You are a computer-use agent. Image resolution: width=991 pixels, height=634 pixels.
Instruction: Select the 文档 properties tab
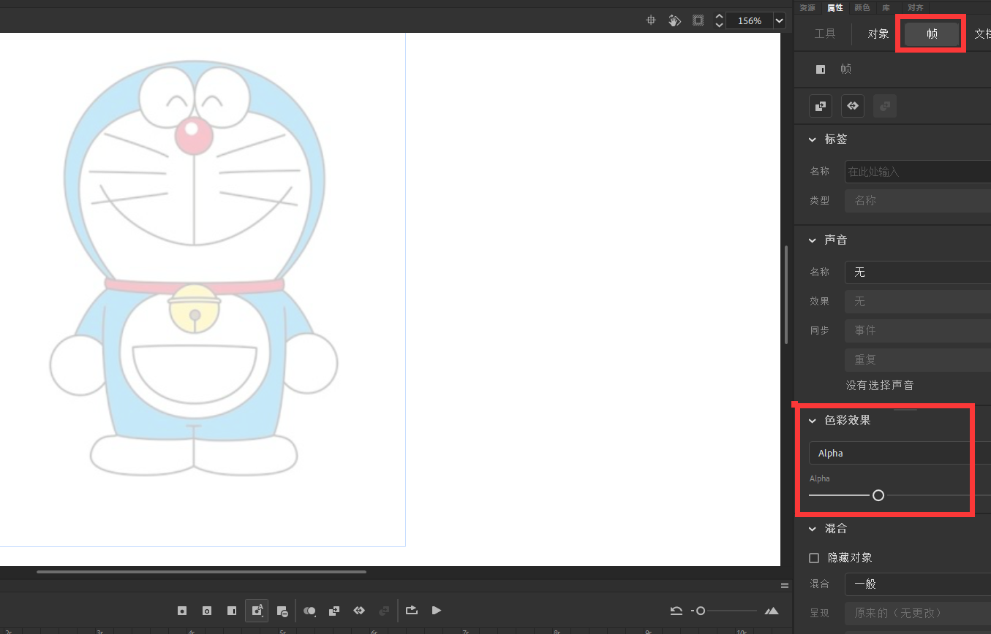[x=981, y=34]
